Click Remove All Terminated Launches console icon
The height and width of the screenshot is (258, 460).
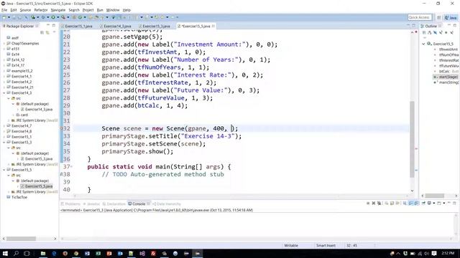coord(379,204)
